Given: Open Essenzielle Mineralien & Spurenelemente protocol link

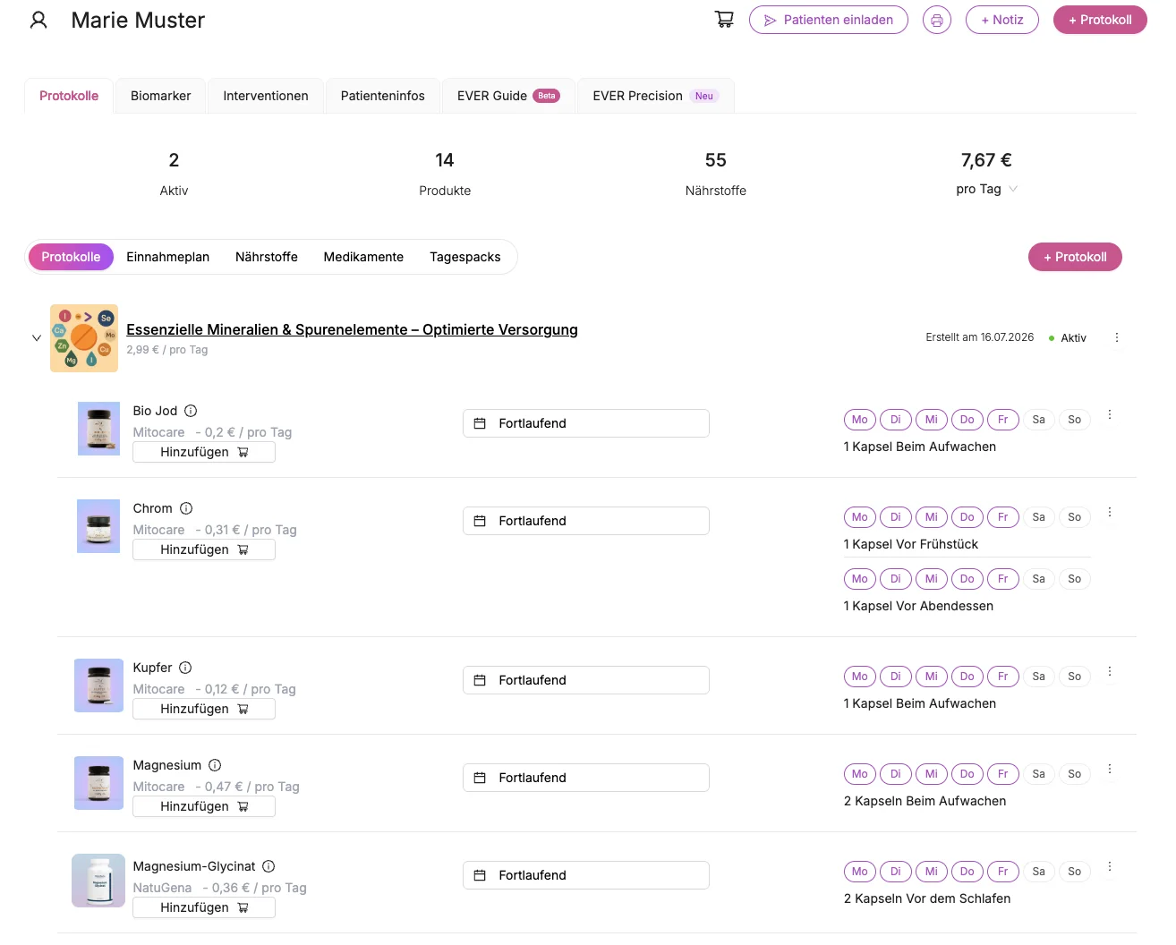Looking at the screenshot, I should 352,329.
